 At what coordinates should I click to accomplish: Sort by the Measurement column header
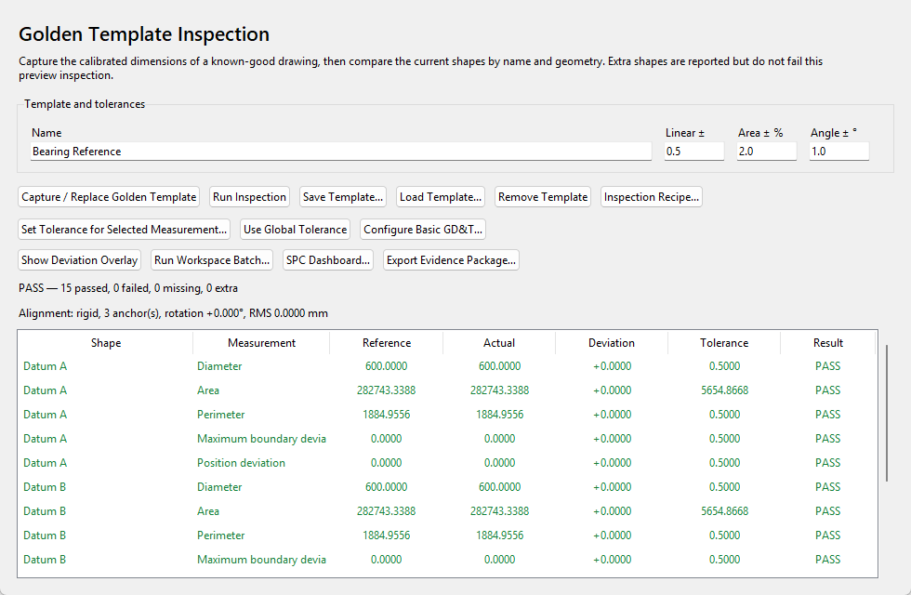pos(261,343)
